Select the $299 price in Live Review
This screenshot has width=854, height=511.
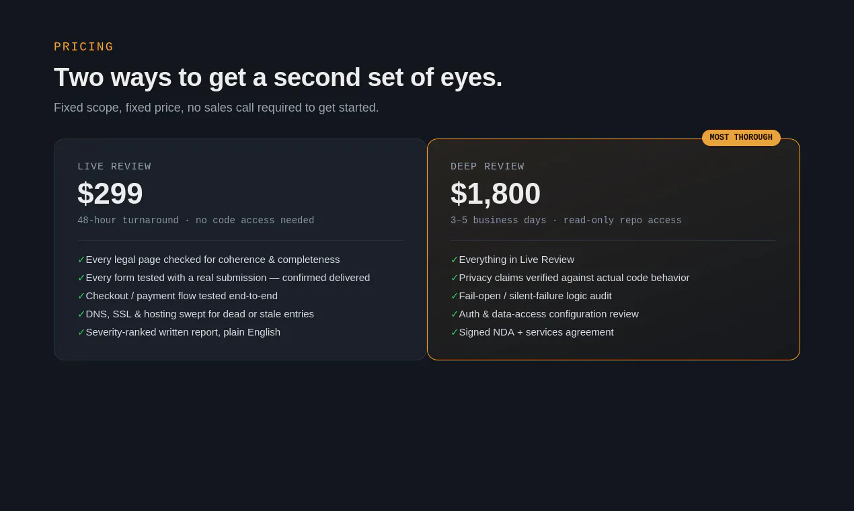tap(110, 194)
